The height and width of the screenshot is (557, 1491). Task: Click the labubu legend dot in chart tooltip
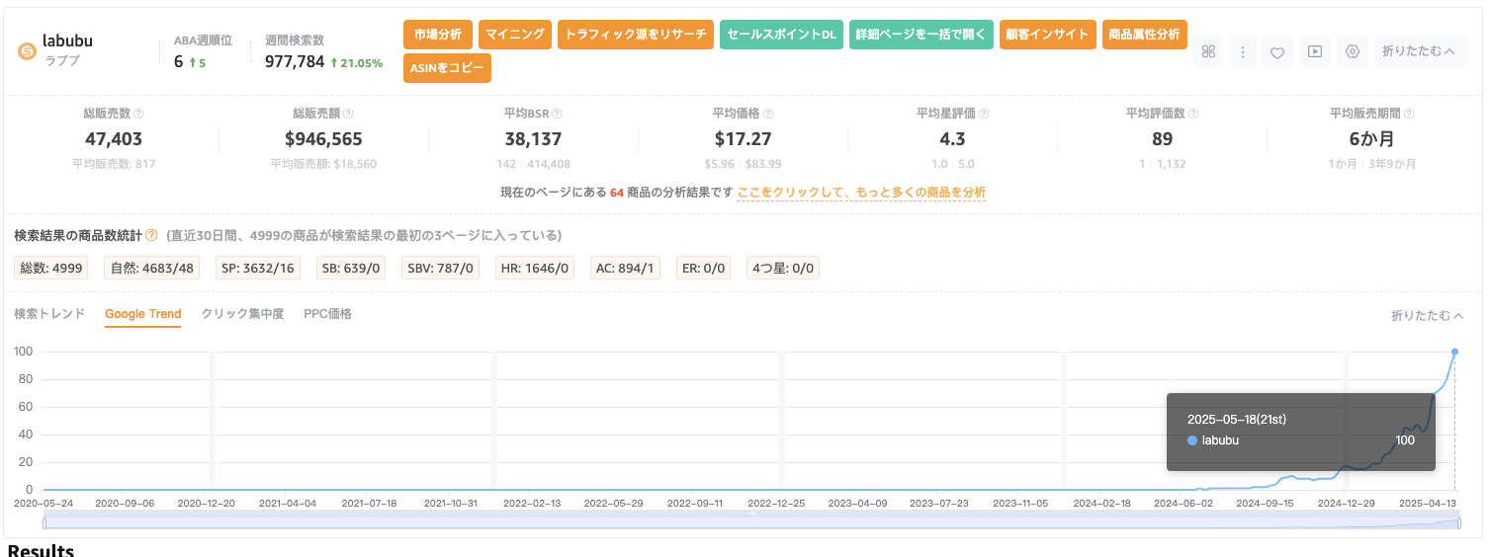(1192, 440)
